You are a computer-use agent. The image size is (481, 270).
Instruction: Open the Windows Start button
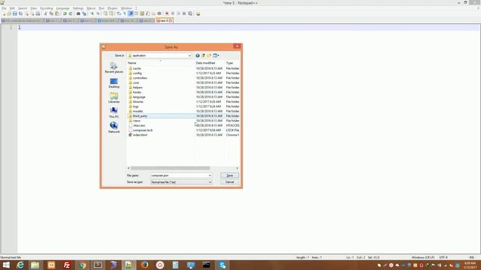point(6,265)
